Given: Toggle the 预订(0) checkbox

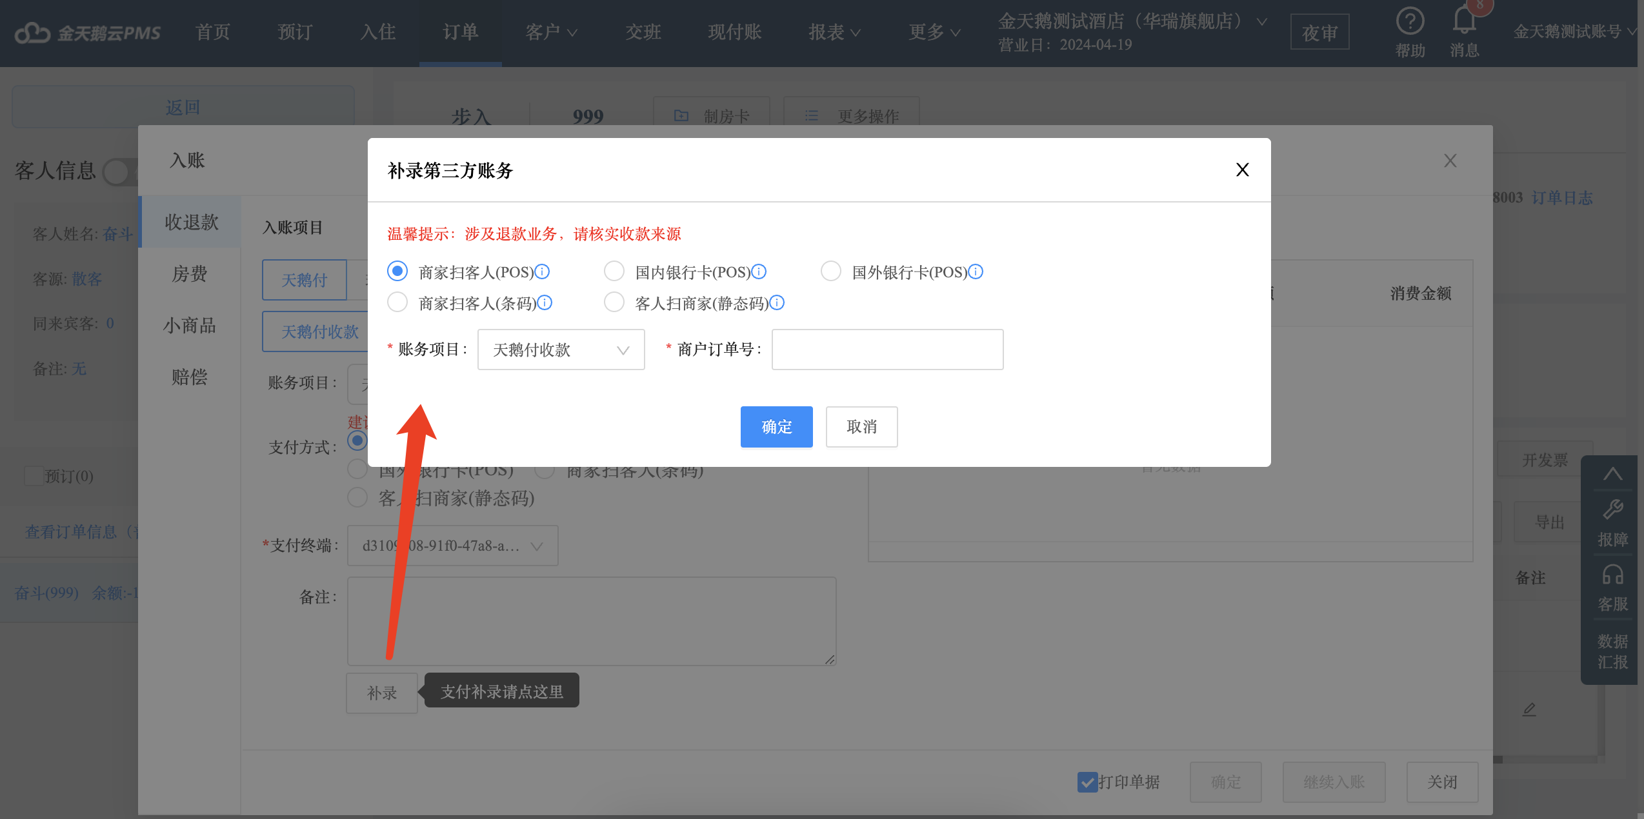Looking at the screenshot, I should tap(34, 476).
